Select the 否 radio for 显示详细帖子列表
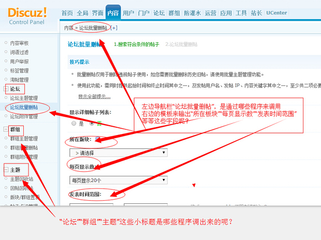The width and height of the screenshot is (321, 240). (x=92, y=123)
